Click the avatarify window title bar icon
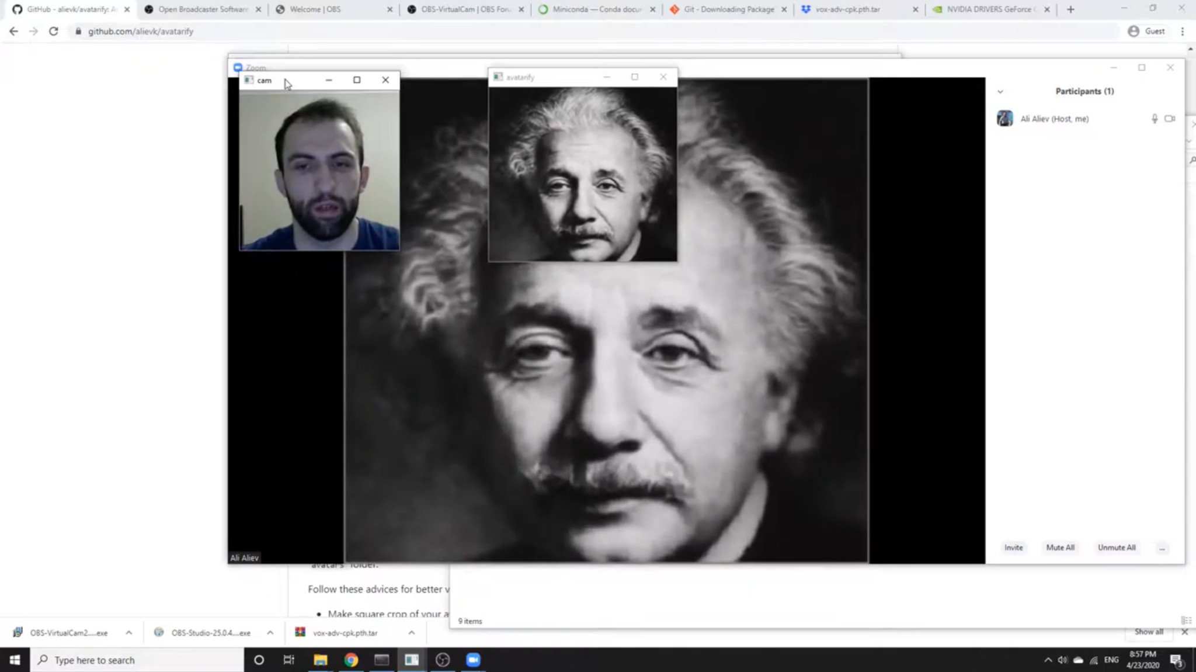Viewport: 1196px width, 672px height. click(498, 77)
